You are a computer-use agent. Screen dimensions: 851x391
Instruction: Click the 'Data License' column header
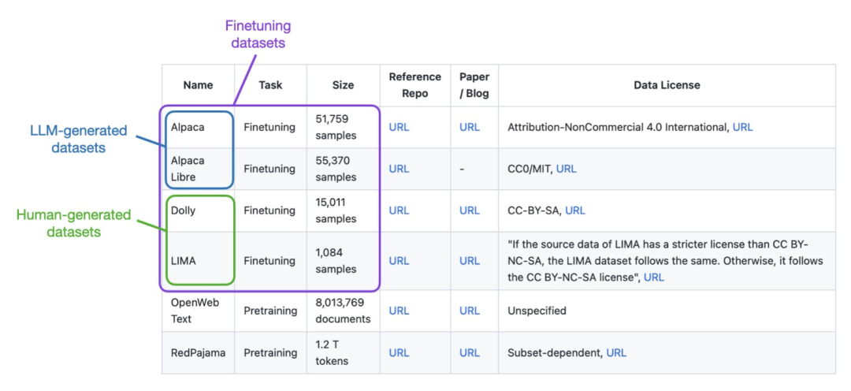[667, 85]
